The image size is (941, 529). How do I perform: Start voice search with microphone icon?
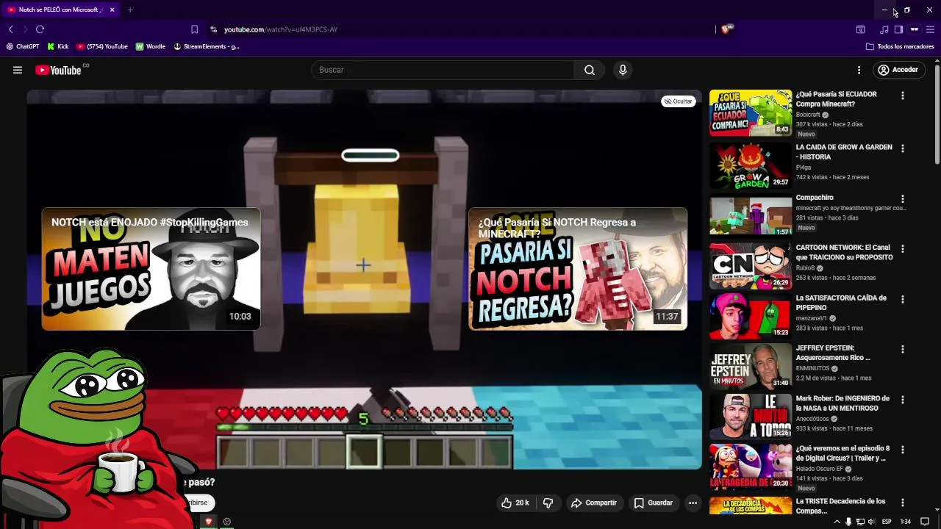(x=623, y=70)
